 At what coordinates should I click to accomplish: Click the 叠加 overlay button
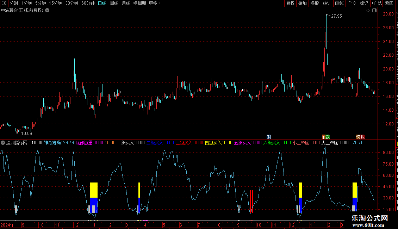point(302,3)
